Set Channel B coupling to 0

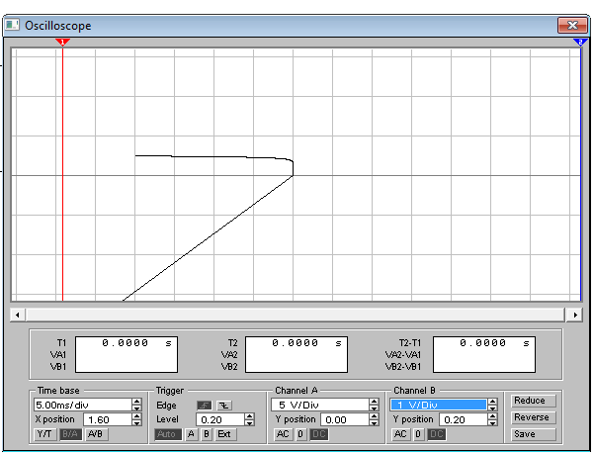pos(418,434)
